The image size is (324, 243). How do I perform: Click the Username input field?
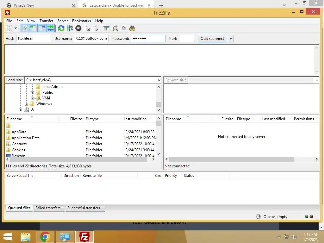coord(91,38)
